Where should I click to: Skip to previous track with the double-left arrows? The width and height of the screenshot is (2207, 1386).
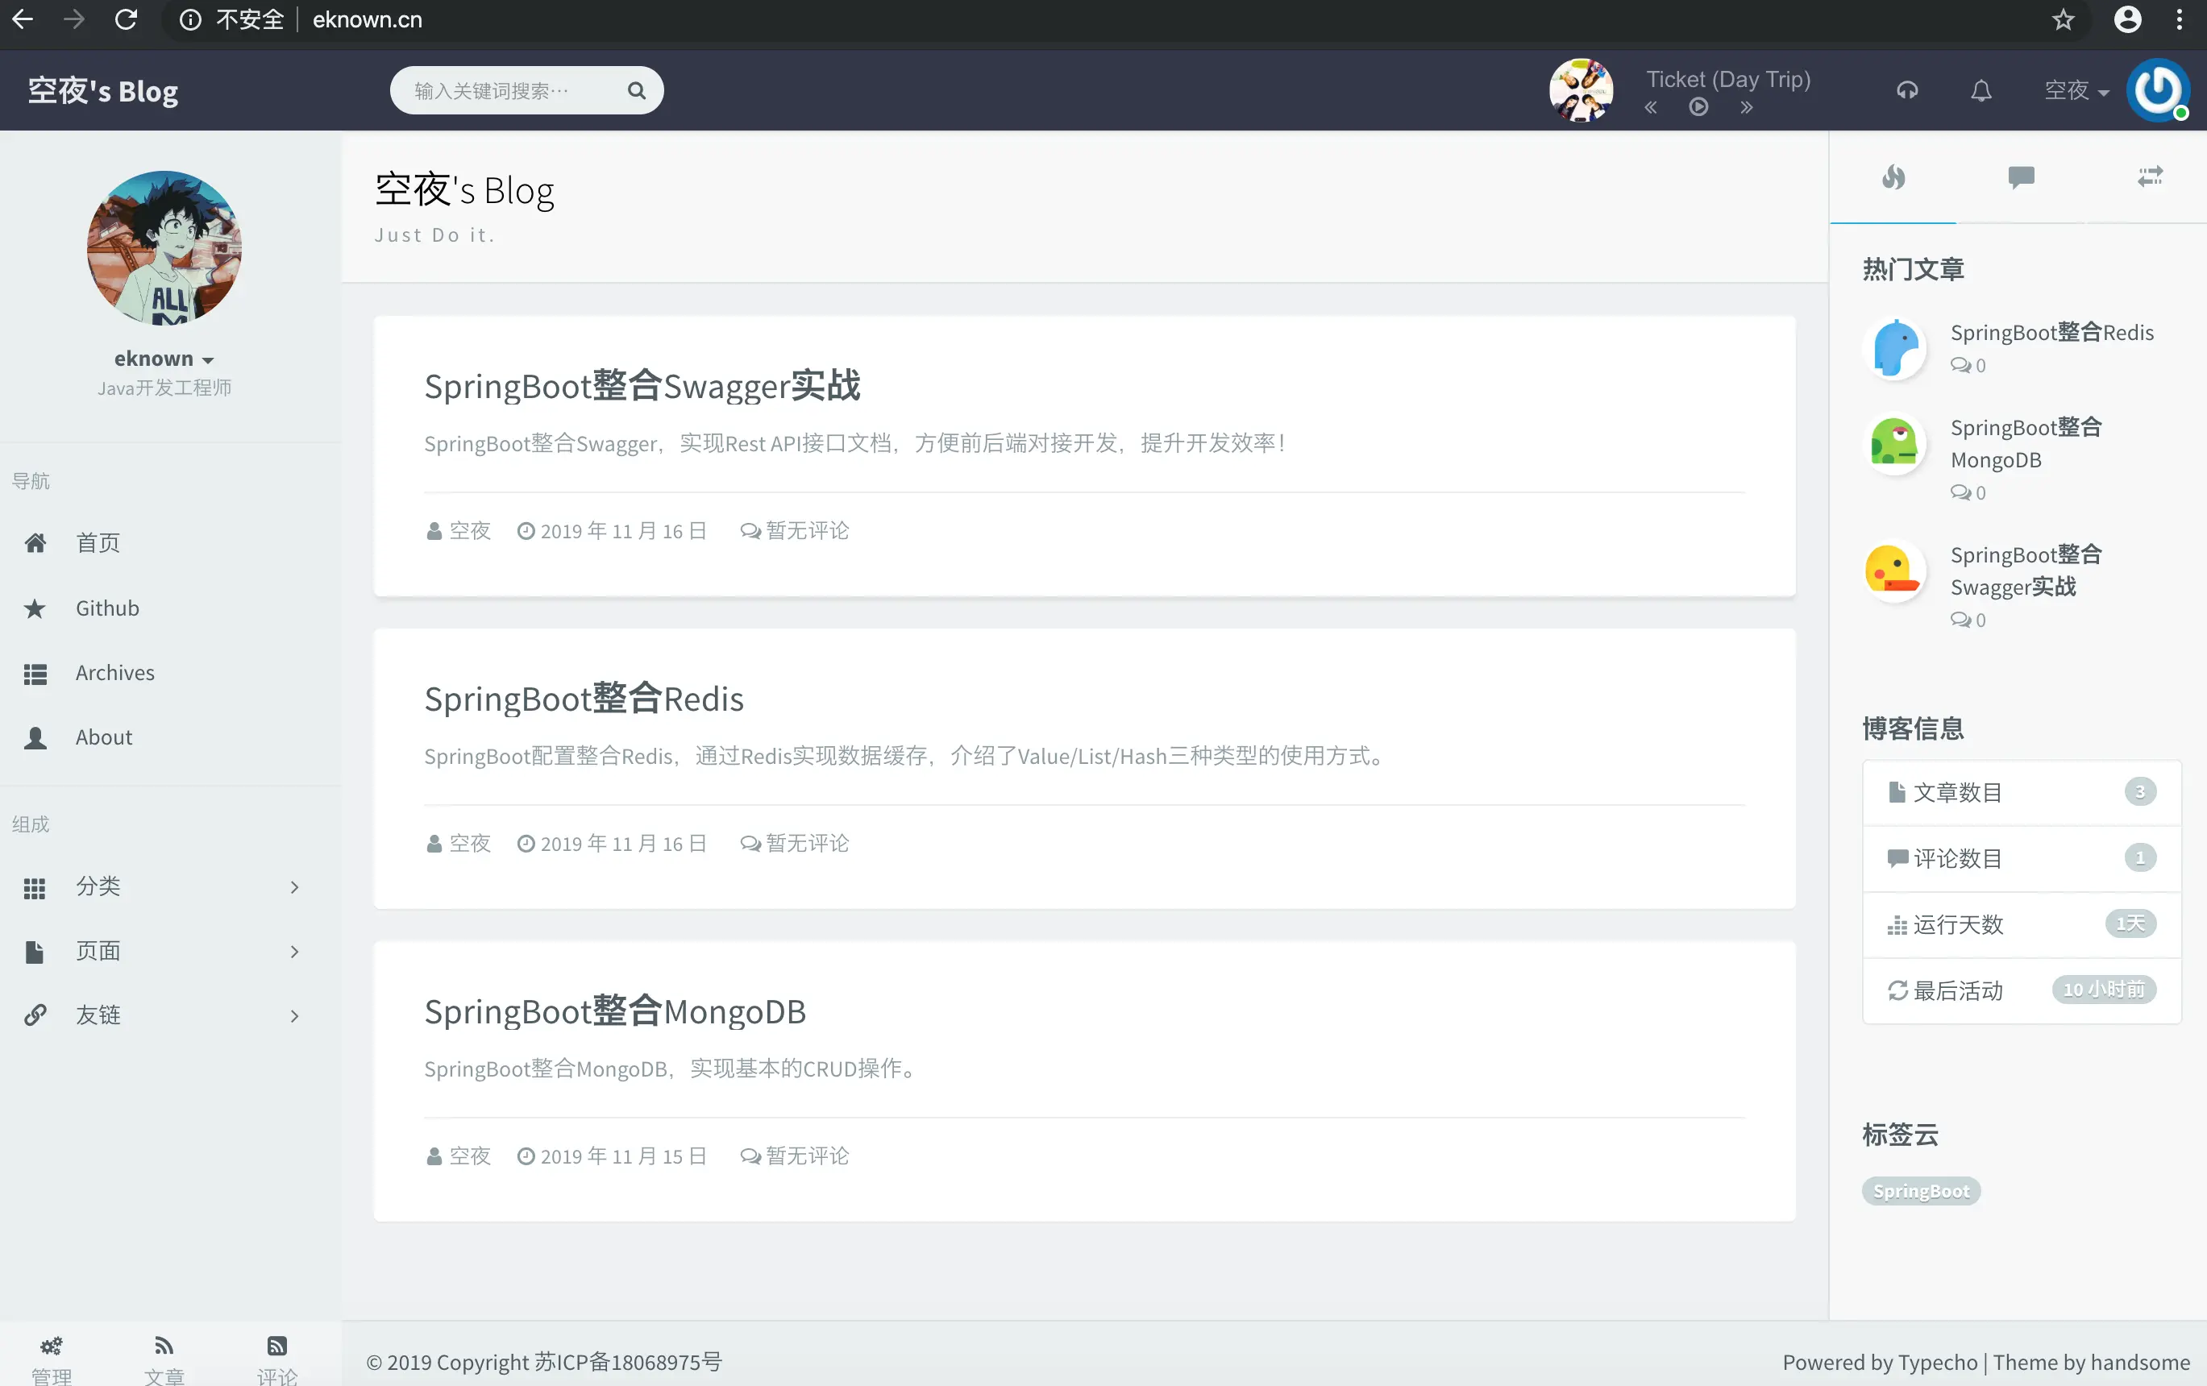1650,107
